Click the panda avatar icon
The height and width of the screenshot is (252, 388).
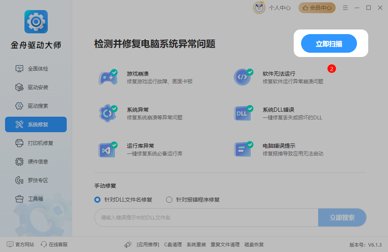(259, 8)
